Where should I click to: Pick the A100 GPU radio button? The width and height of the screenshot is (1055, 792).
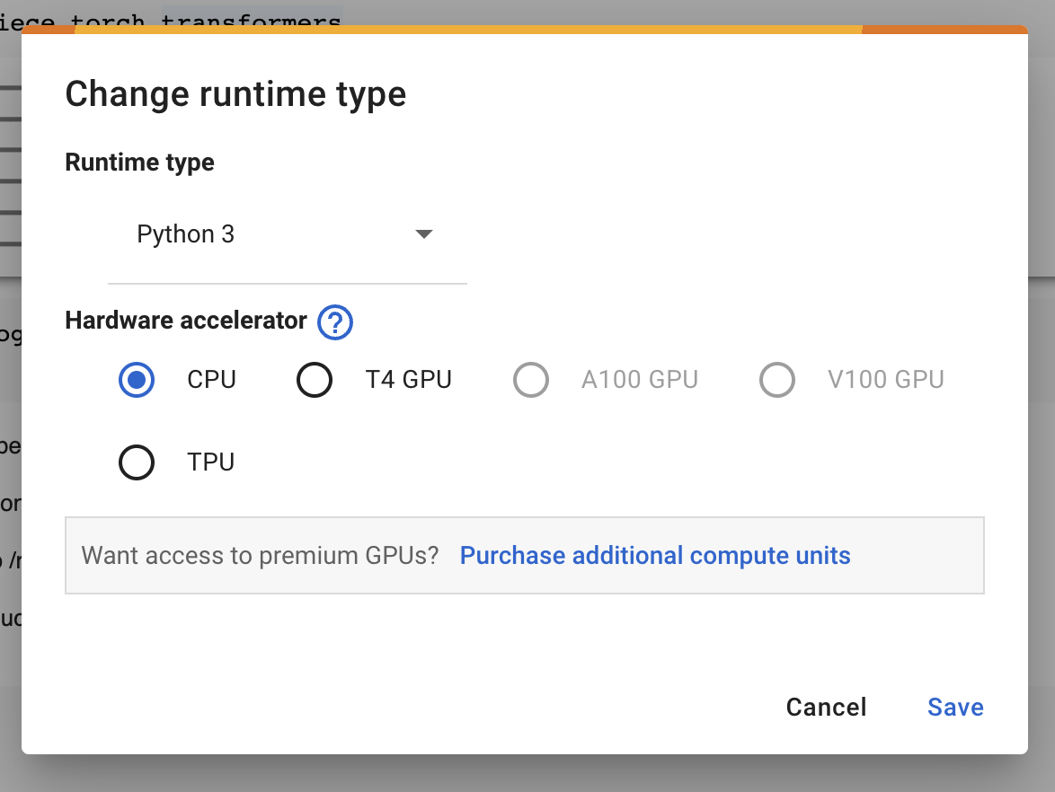click(x=531, y=380)
